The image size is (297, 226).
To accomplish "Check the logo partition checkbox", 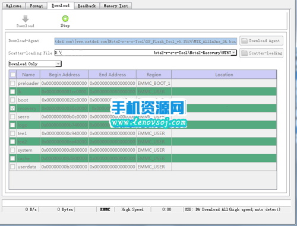I will tap(12, 125).
